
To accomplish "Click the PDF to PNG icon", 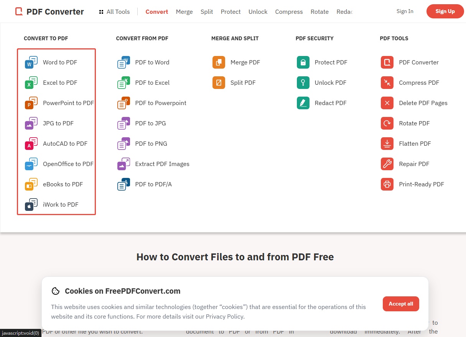I will click(x=123, y=143).
